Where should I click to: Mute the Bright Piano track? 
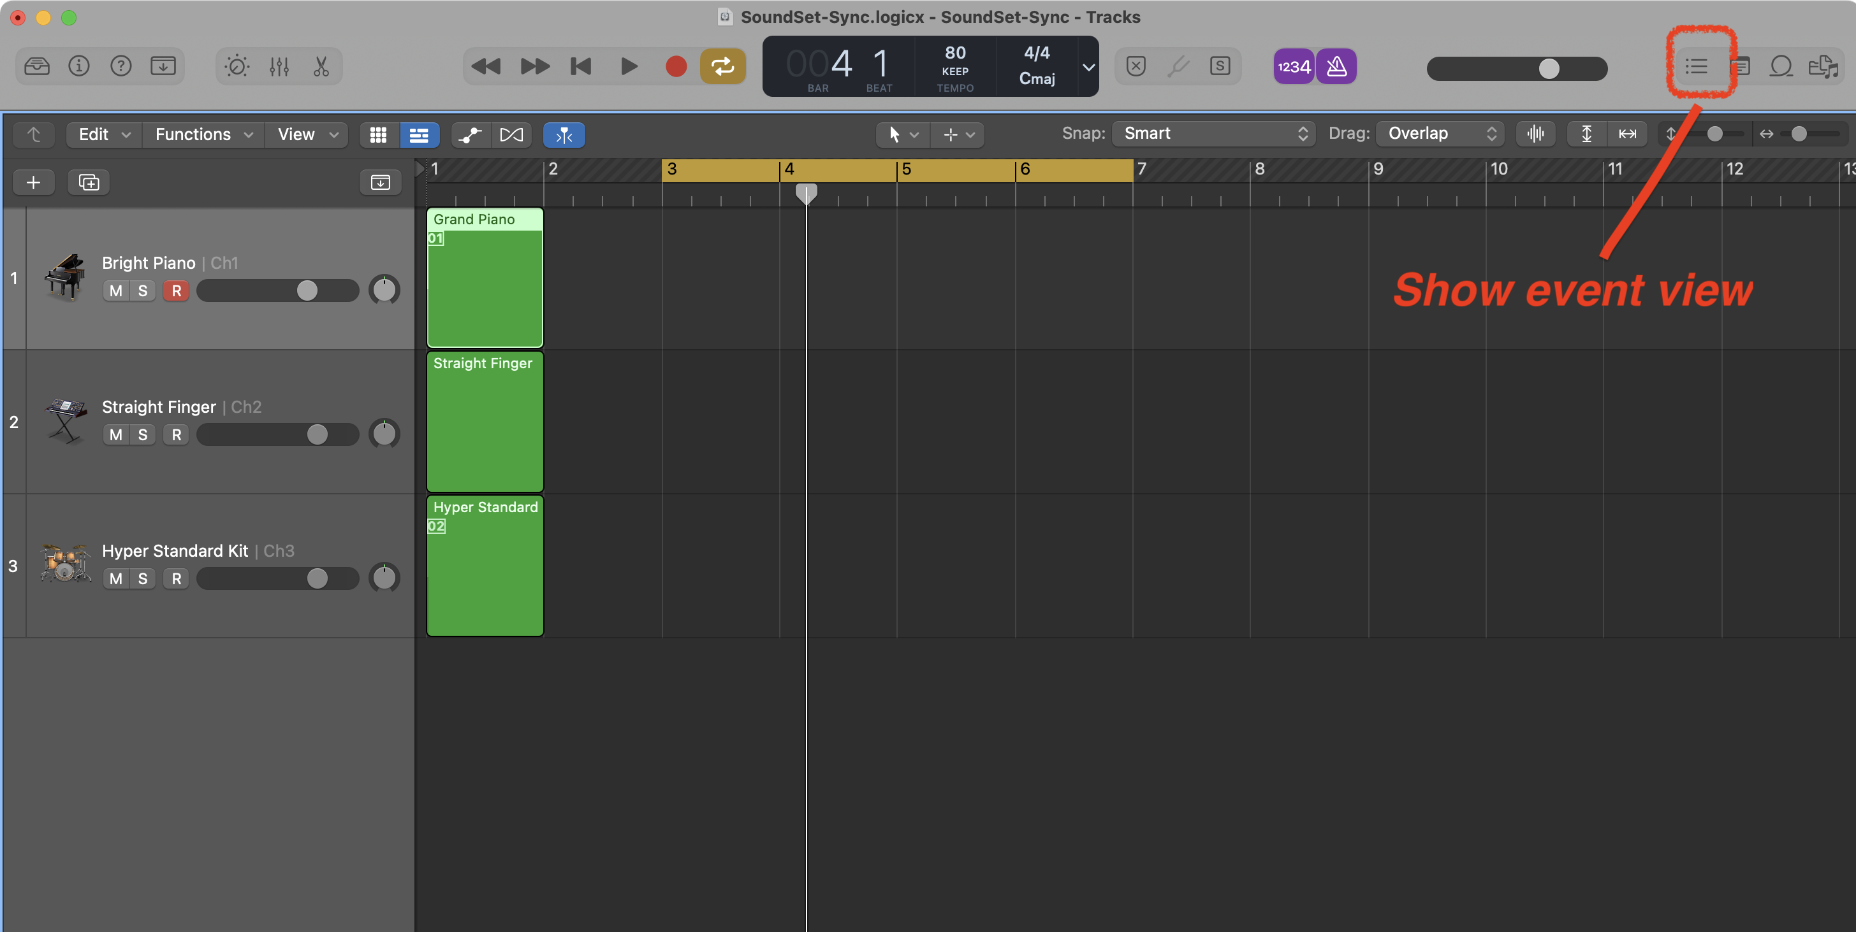tap(116, 290)
